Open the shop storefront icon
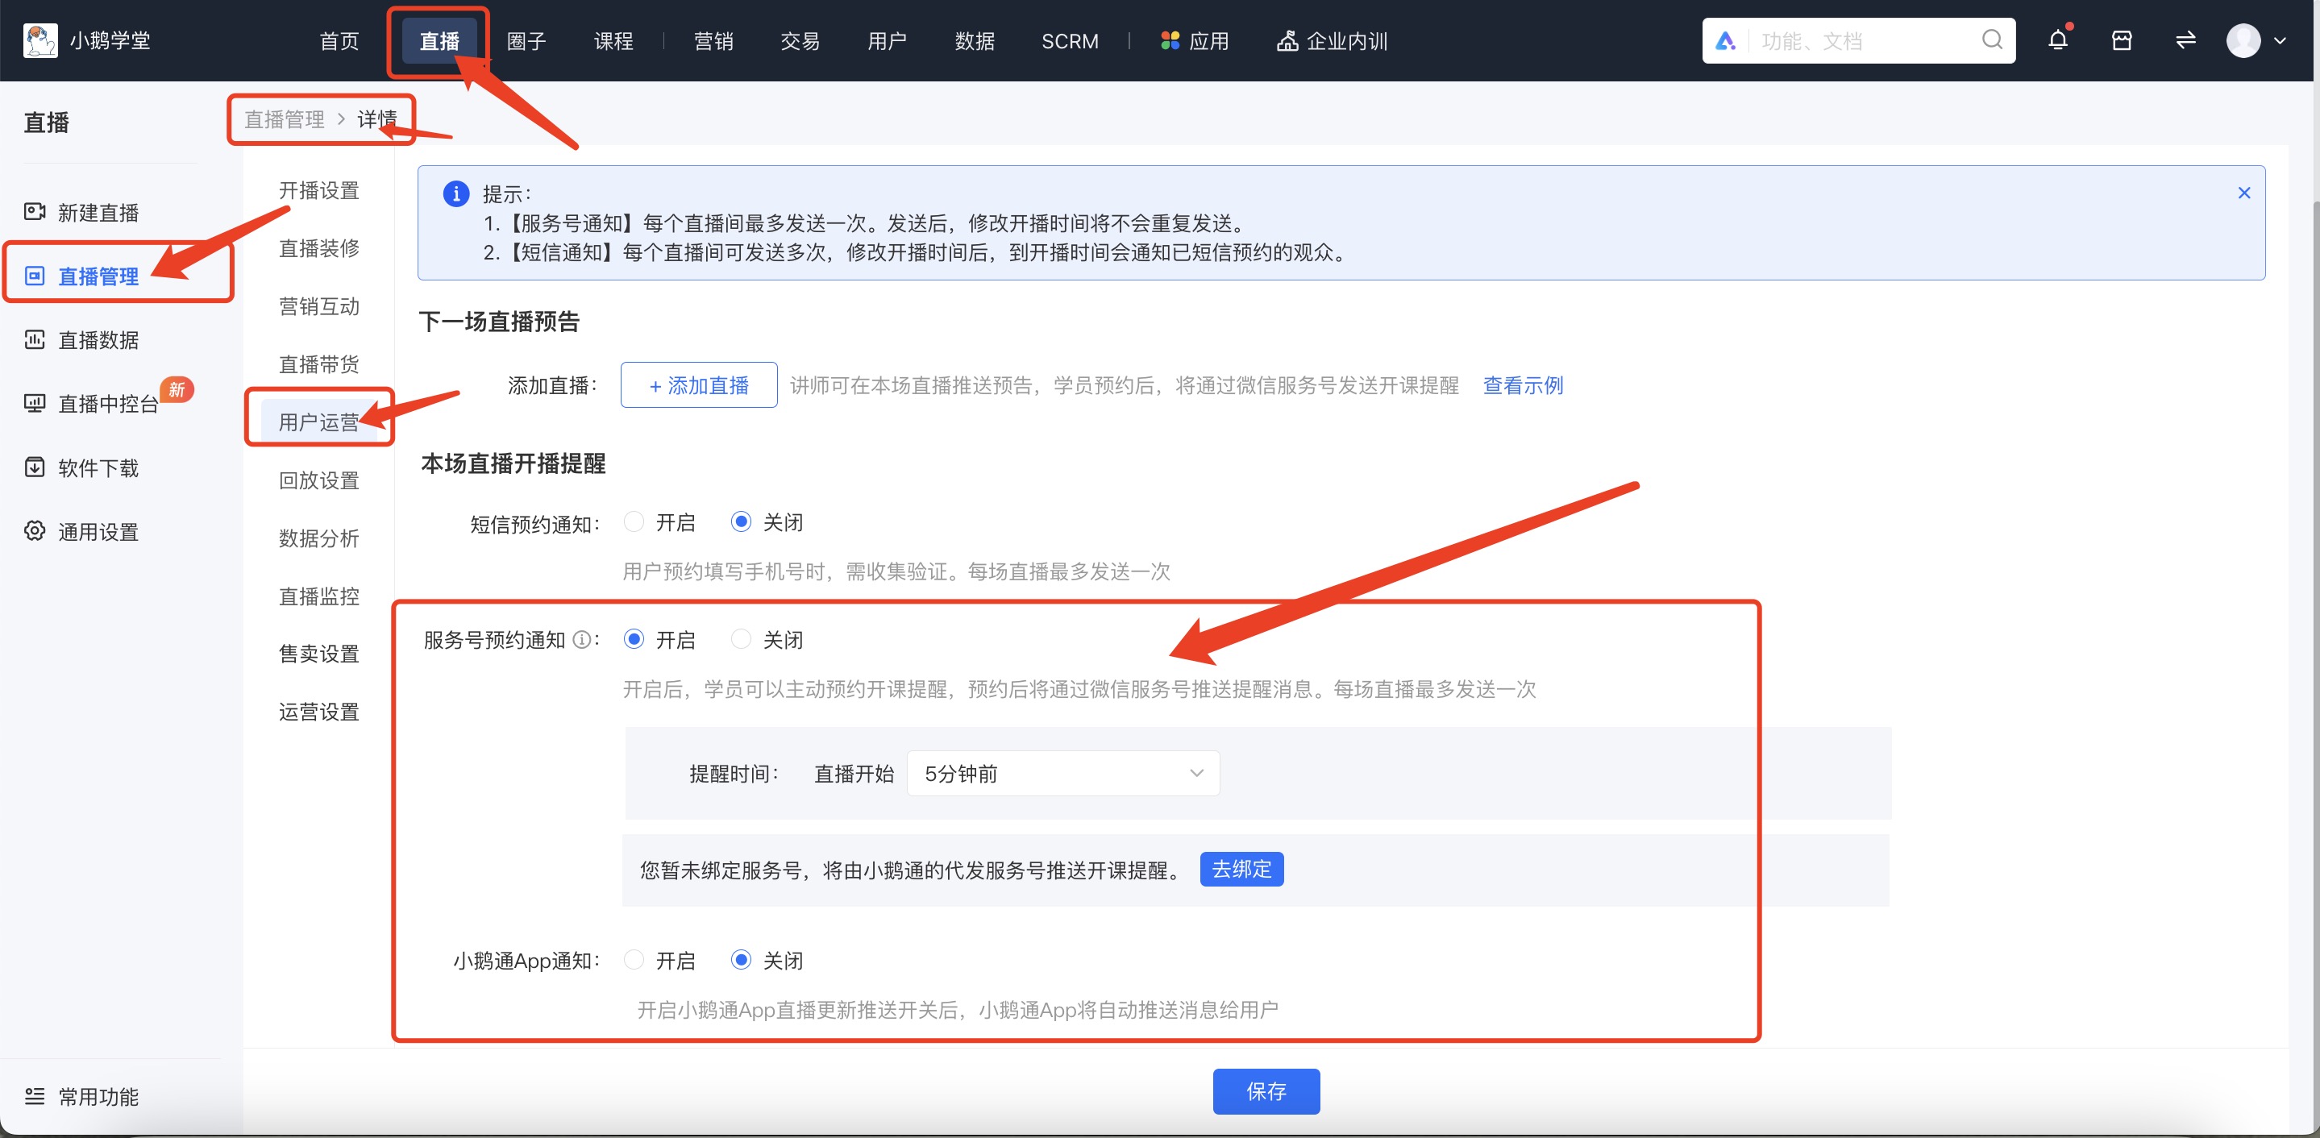This screenshot has height=1138, width=2320. pos(2121,40)
